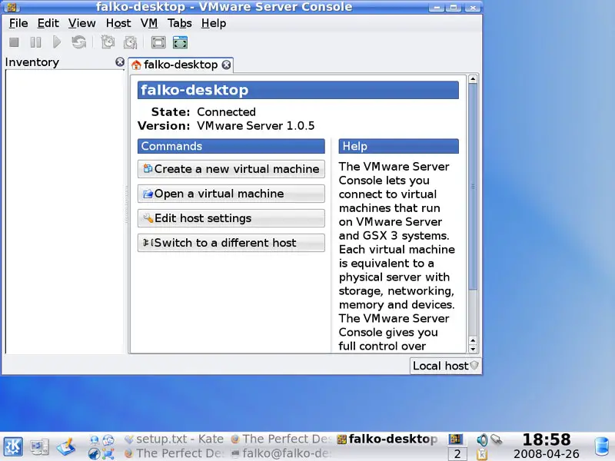615x461 pixels.
Task: Click the pencil-on-desktop icon in KDE panel
Action: pos(66,446)
